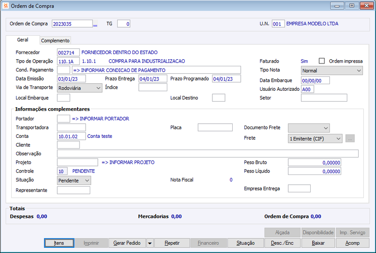This screenshot has height=253, width=376.
Task: Click the Baixar button
Action: (x=318, y=243)
